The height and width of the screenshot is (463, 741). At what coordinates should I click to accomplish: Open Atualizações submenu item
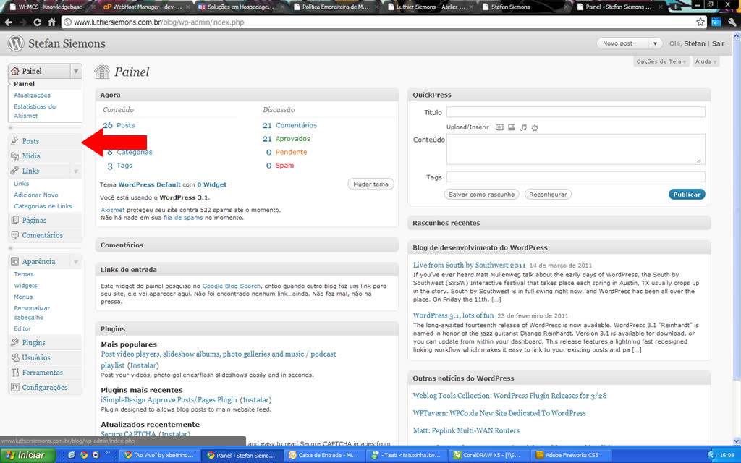tap(32, 95)
